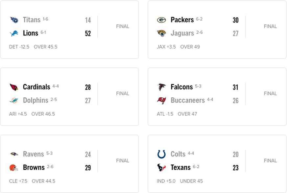Image resolution: width=287 pixels, height=193 pixels.
Task: Click the Falcons team logo
Action: (x=161, y=87)
